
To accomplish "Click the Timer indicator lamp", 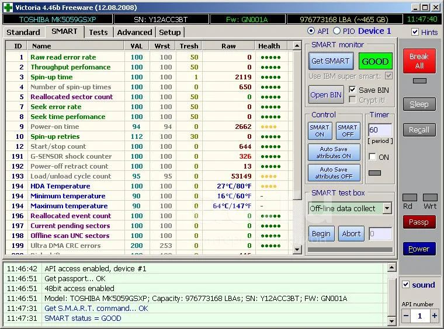I will tap(374, 173).
